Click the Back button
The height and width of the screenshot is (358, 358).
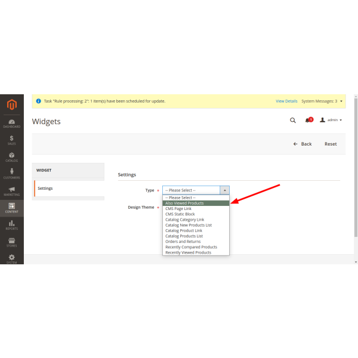(x=303, y=144)
